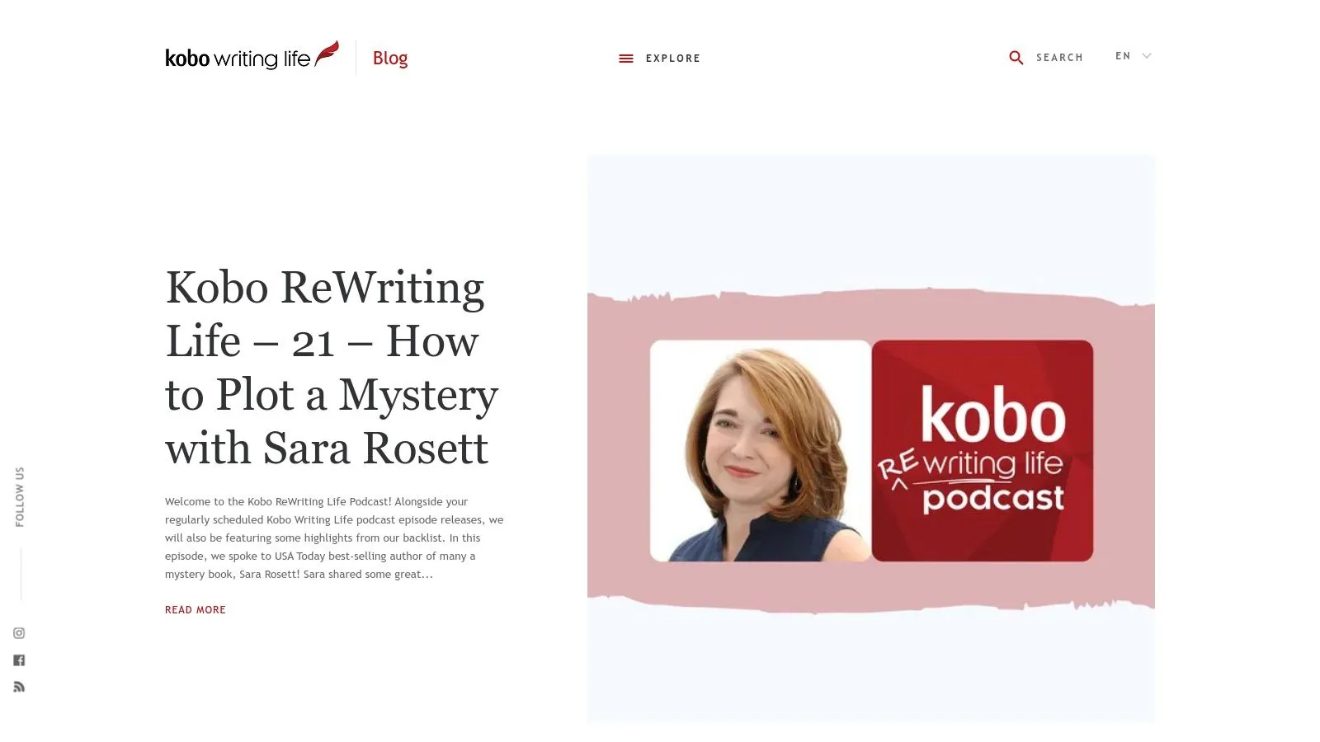Open the Kobo ReWriting Life podcast featured image
Image resolution: width=1320 pixels, height=742 pixels.
tap(871, 439)
